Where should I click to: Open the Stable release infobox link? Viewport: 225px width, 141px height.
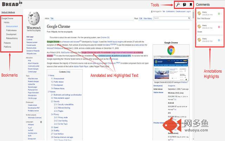[x=158, y=92]
